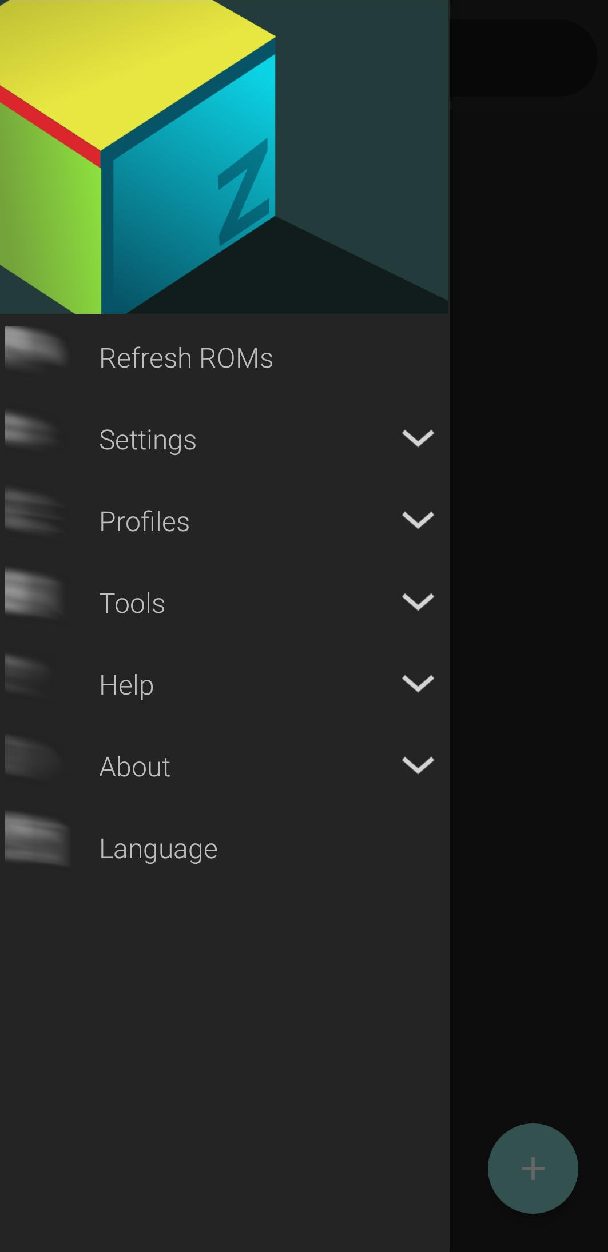
Task: Click the icon beside Refresh ROMs
Action: pyautogui.click(x=35, y=349)
